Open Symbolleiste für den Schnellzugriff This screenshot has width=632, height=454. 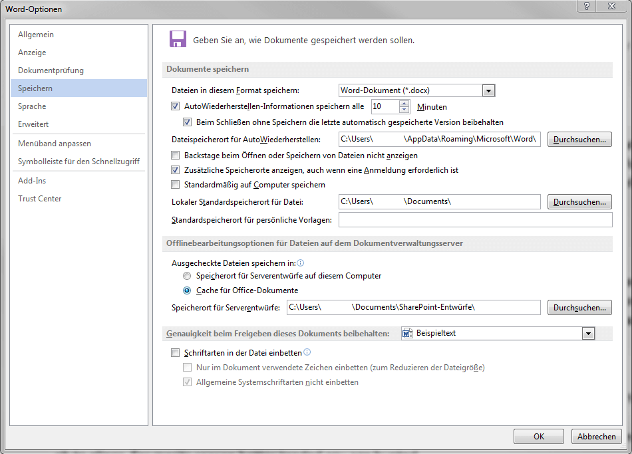(79, 162)
